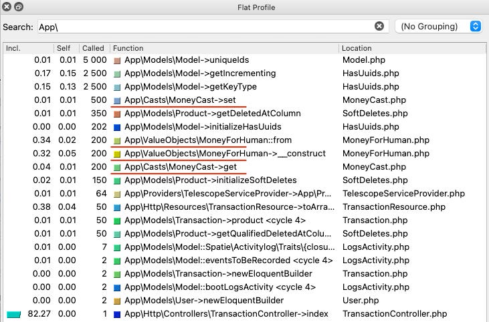Select the App\Casts\MoneyCast->set function
The height and width of the screenshot is (322, 489).
click(x=180, y=100)
